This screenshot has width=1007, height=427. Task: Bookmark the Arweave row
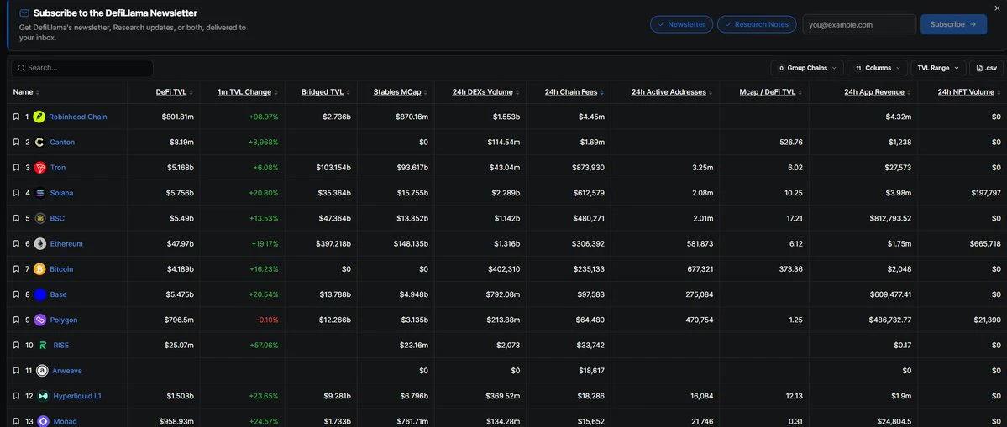coord(17,371)
